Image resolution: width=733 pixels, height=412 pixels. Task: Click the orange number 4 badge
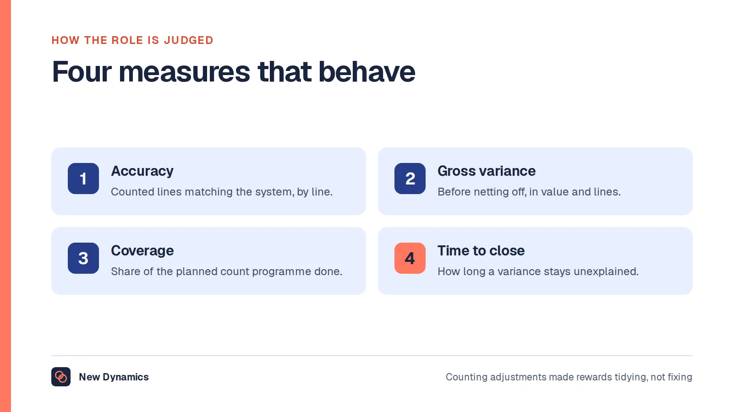click(410, 258)
